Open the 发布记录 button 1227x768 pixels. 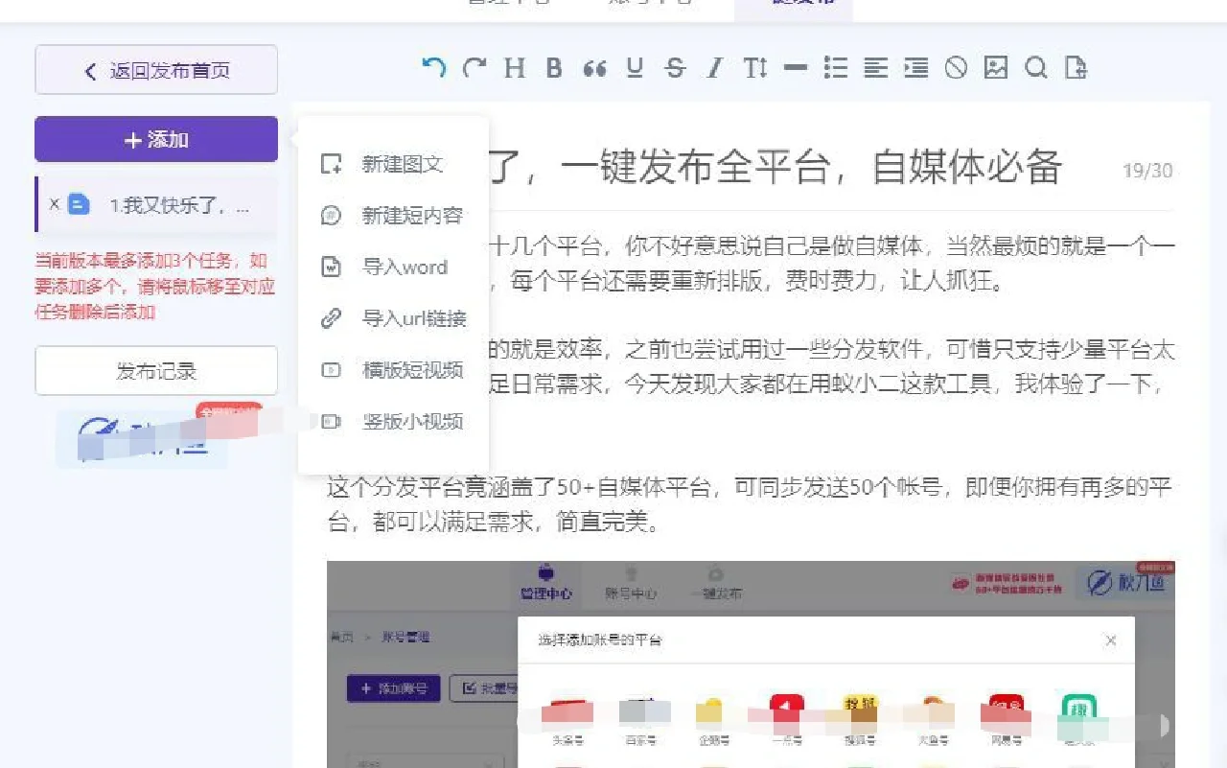[x=155, y=370]
